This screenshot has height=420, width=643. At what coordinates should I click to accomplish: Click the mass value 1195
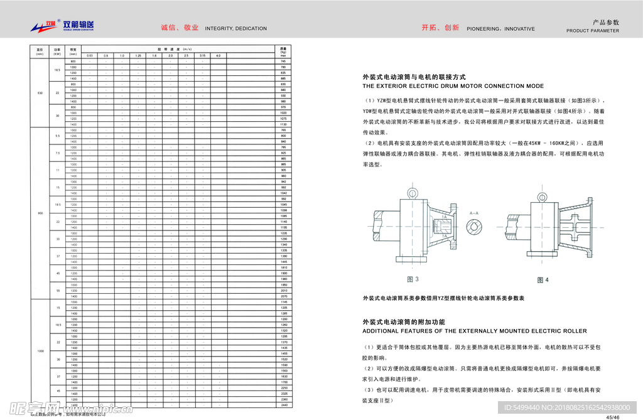coord(284,228)
